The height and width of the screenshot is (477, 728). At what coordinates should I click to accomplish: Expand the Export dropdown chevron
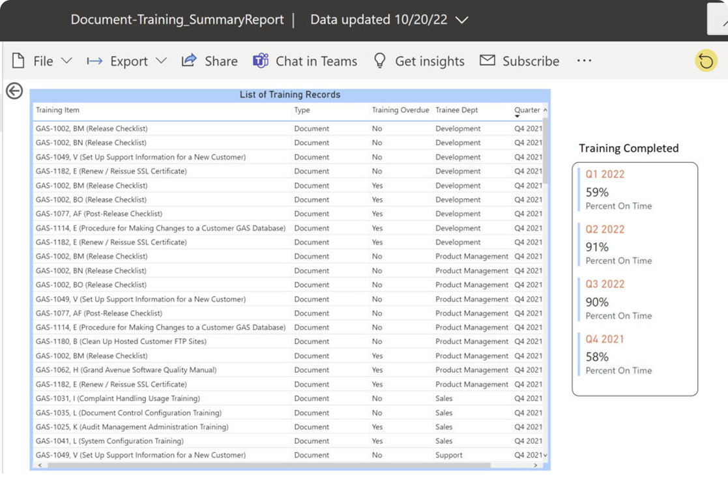[x=161, y=61]
